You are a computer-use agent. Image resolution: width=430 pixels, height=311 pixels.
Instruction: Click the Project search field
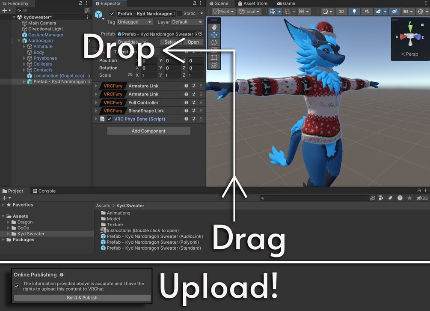tap(314, 198)
